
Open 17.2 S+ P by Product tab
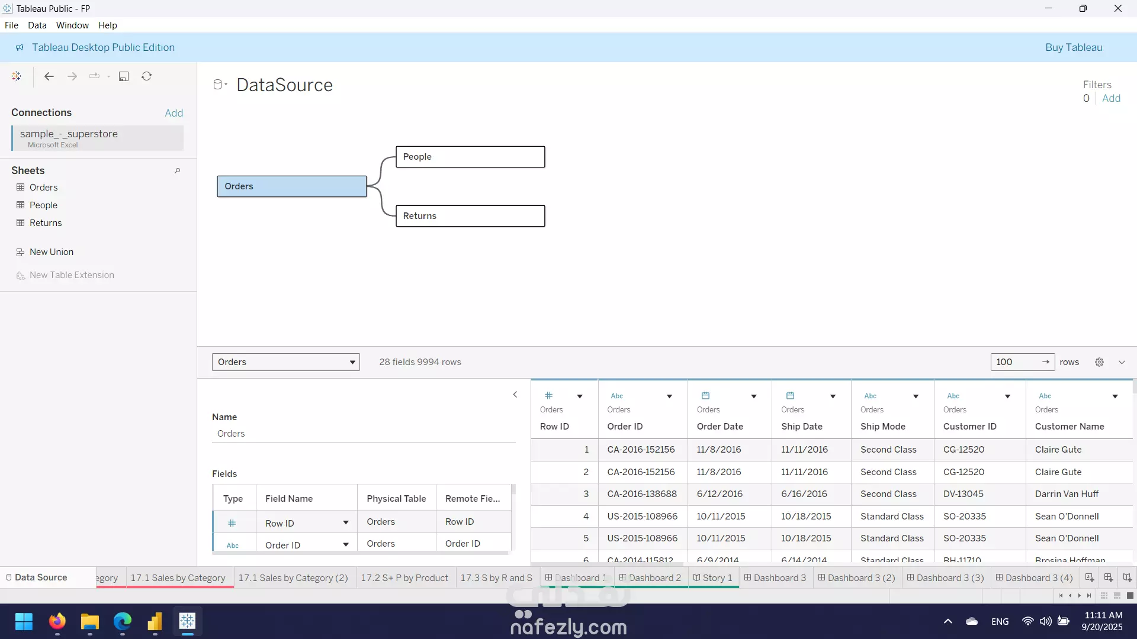click(404, 577)
